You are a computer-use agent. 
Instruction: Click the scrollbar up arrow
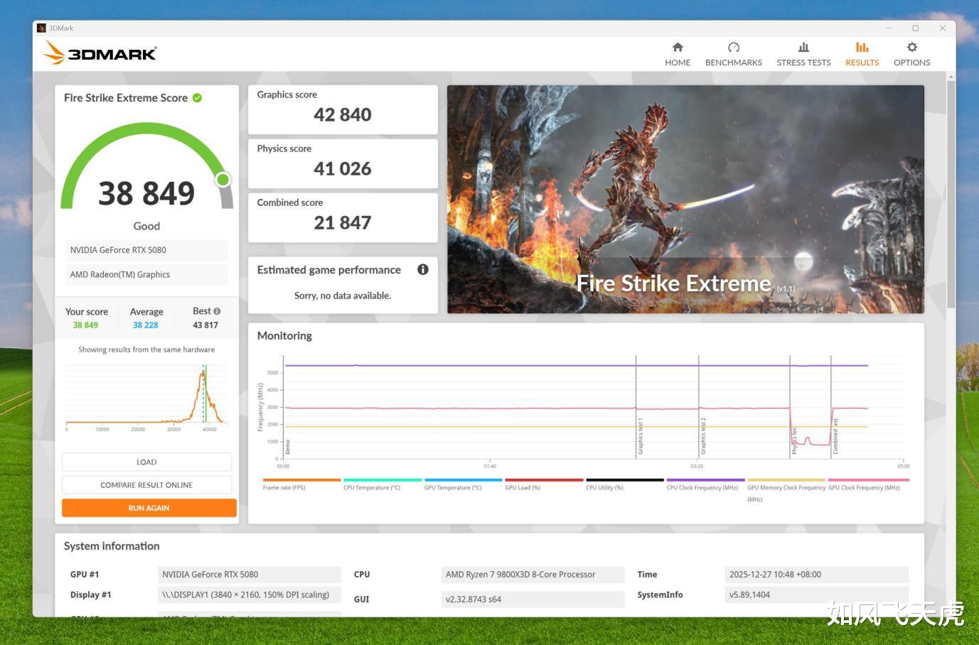tap(951, 76)
